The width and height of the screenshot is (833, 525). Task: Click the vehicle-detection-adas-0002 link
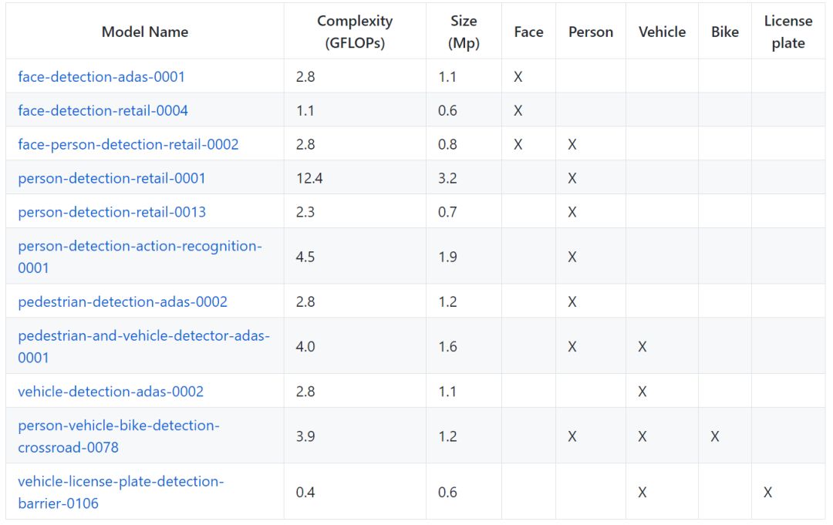point(110,392)
